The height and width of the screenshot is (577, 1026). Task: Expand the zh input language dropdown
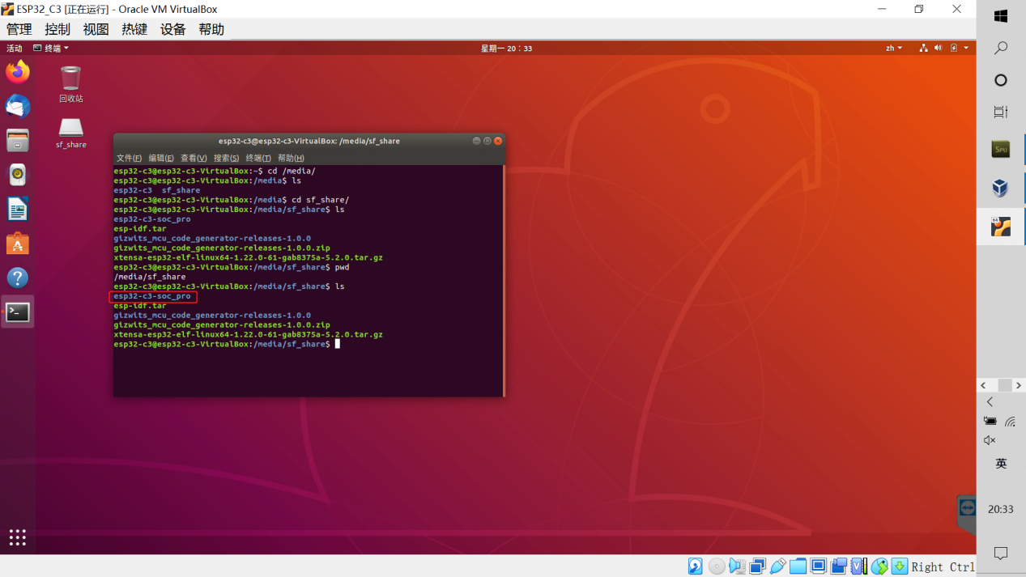tap(893, 49)
